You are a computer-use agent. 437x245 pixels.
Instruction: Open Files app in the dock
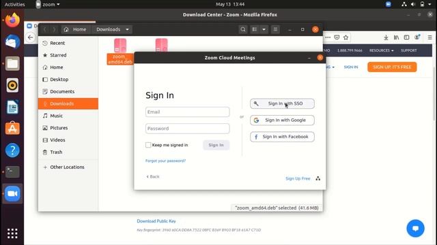point(12,63)
